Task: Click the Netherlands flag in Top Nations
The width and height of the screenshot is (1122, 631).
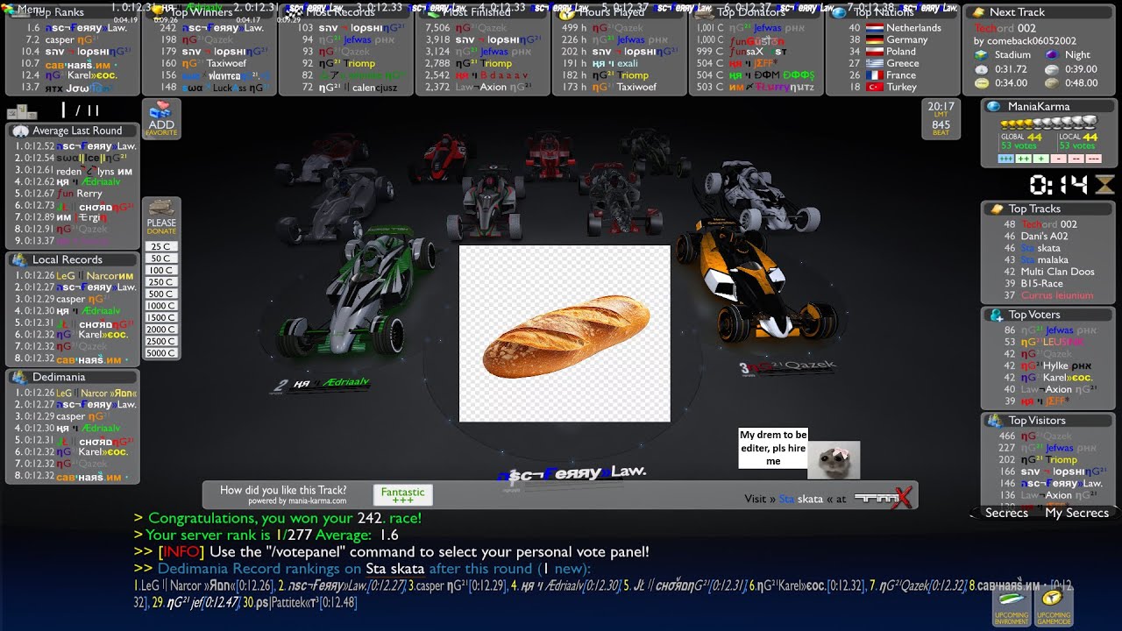Action: [875, 28]
